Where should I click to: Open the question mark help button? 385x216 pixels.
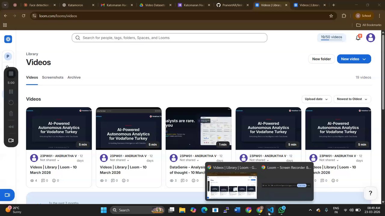[x=371, y=193]
